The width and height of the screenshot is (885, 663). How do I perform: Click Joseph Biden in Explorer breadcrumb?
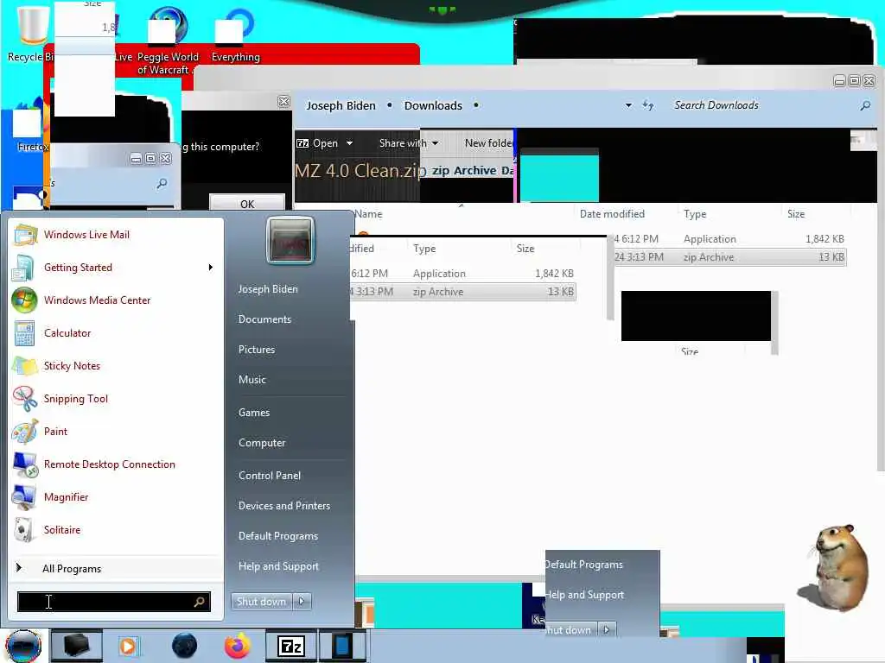[x=341, y=105]
